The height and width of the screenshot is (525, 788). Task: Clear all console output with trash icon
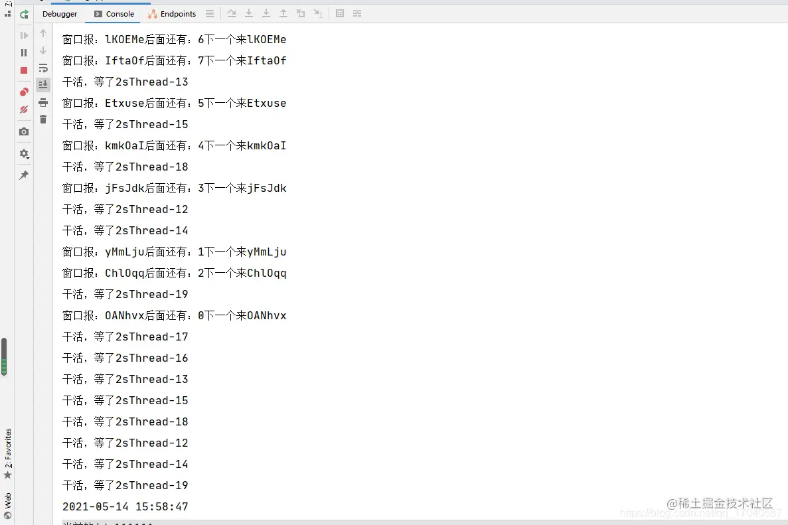43,119
